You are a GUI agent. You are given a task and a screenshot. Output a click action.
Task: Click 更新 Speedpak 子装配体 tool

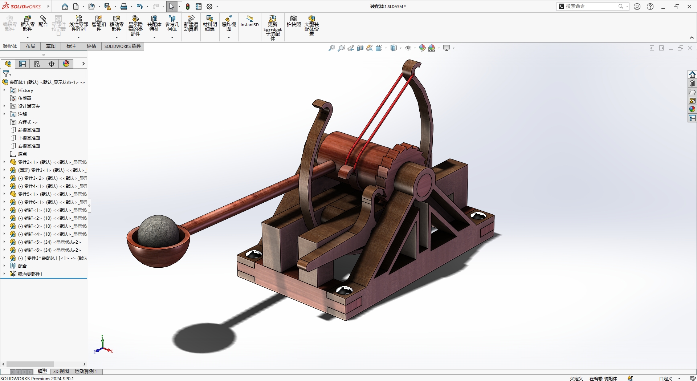(x=273, y=28)
